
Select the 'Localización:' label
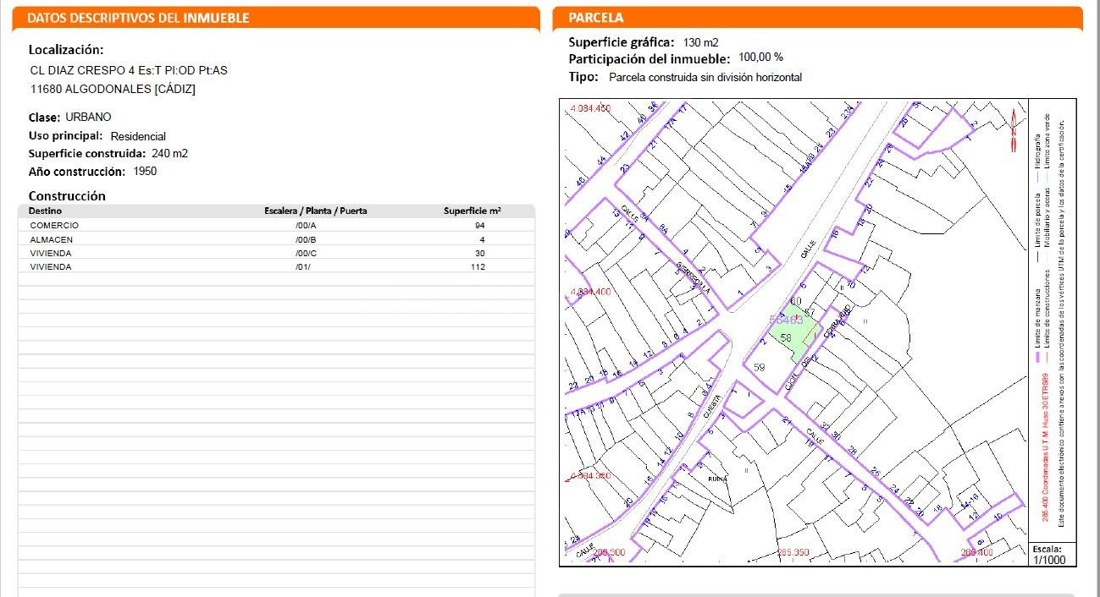(x=66, y=50)
